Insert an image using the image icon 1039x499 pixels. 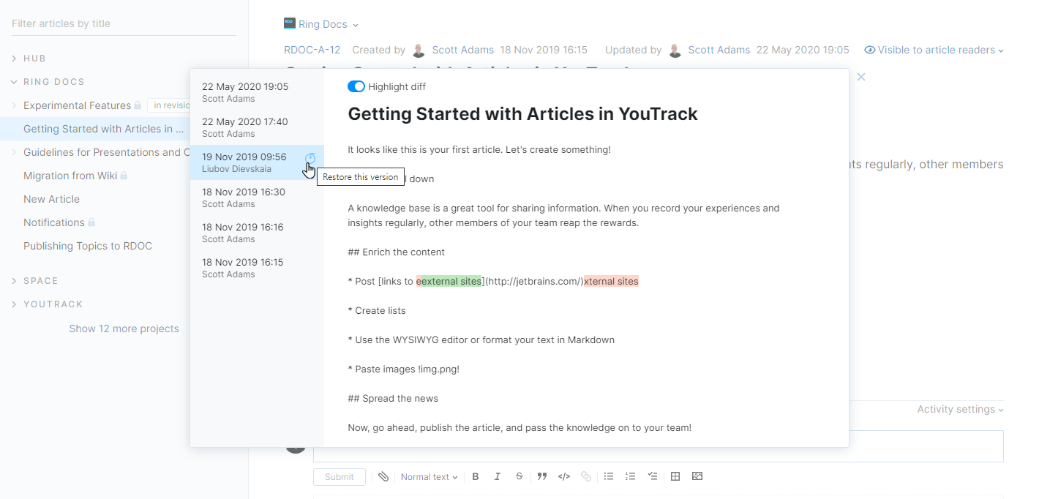coord(697,476)
